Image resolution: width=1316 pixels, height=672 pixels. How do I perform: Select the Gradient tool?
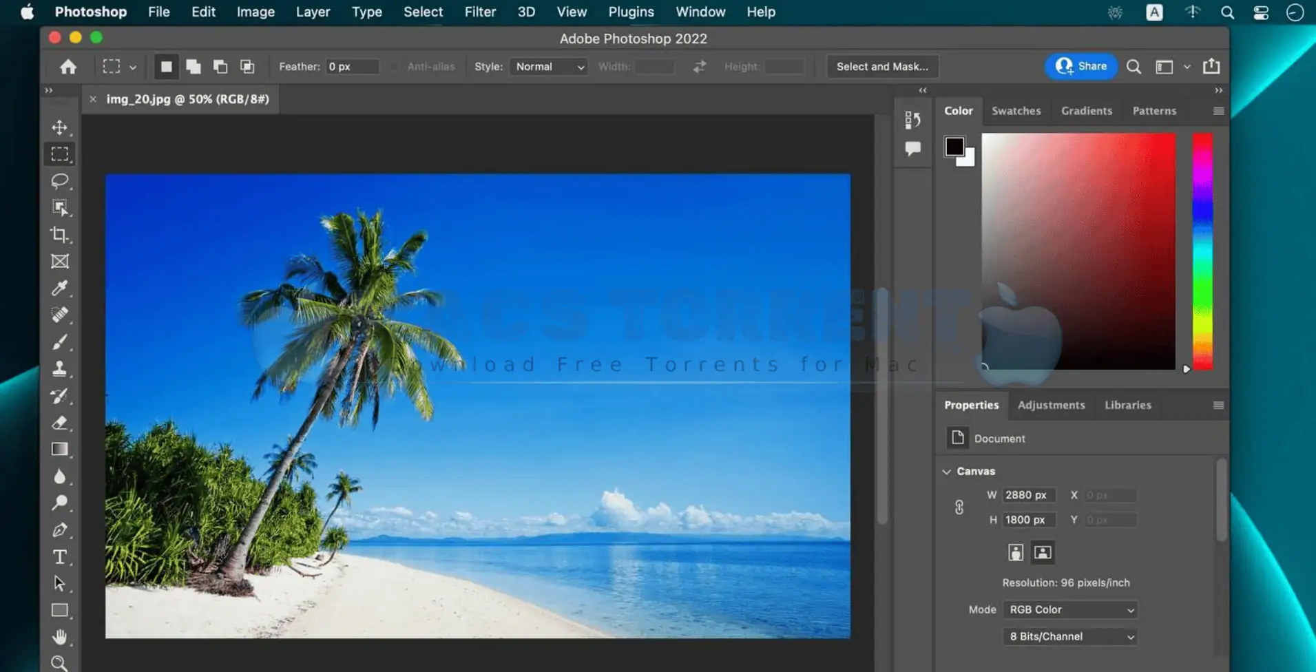coord(60,450)
